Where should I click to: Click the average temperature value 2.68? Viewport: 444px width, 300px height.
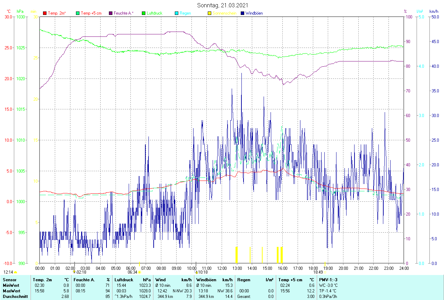tap(65, 297)
